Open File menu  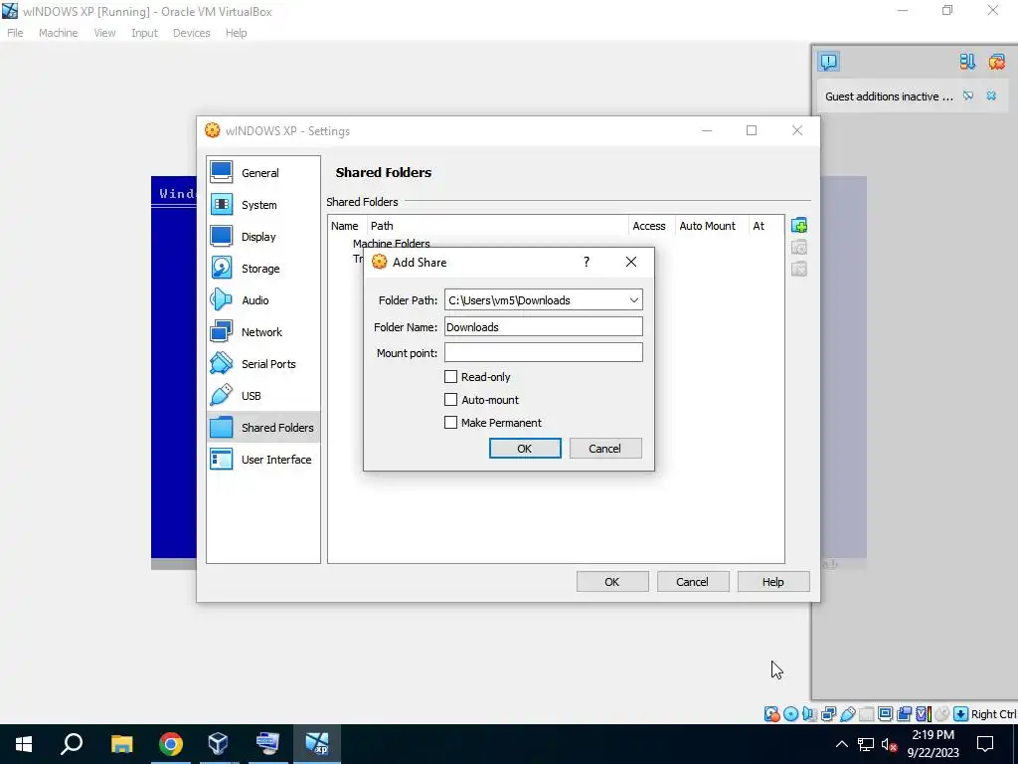tap(15, 33)
